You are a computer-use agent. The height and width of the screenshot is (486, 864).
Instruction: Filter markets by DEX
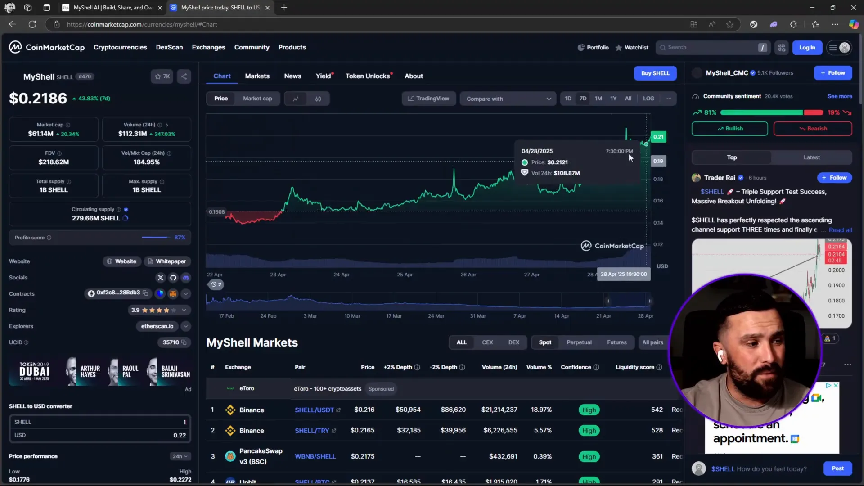coord(514,342)
